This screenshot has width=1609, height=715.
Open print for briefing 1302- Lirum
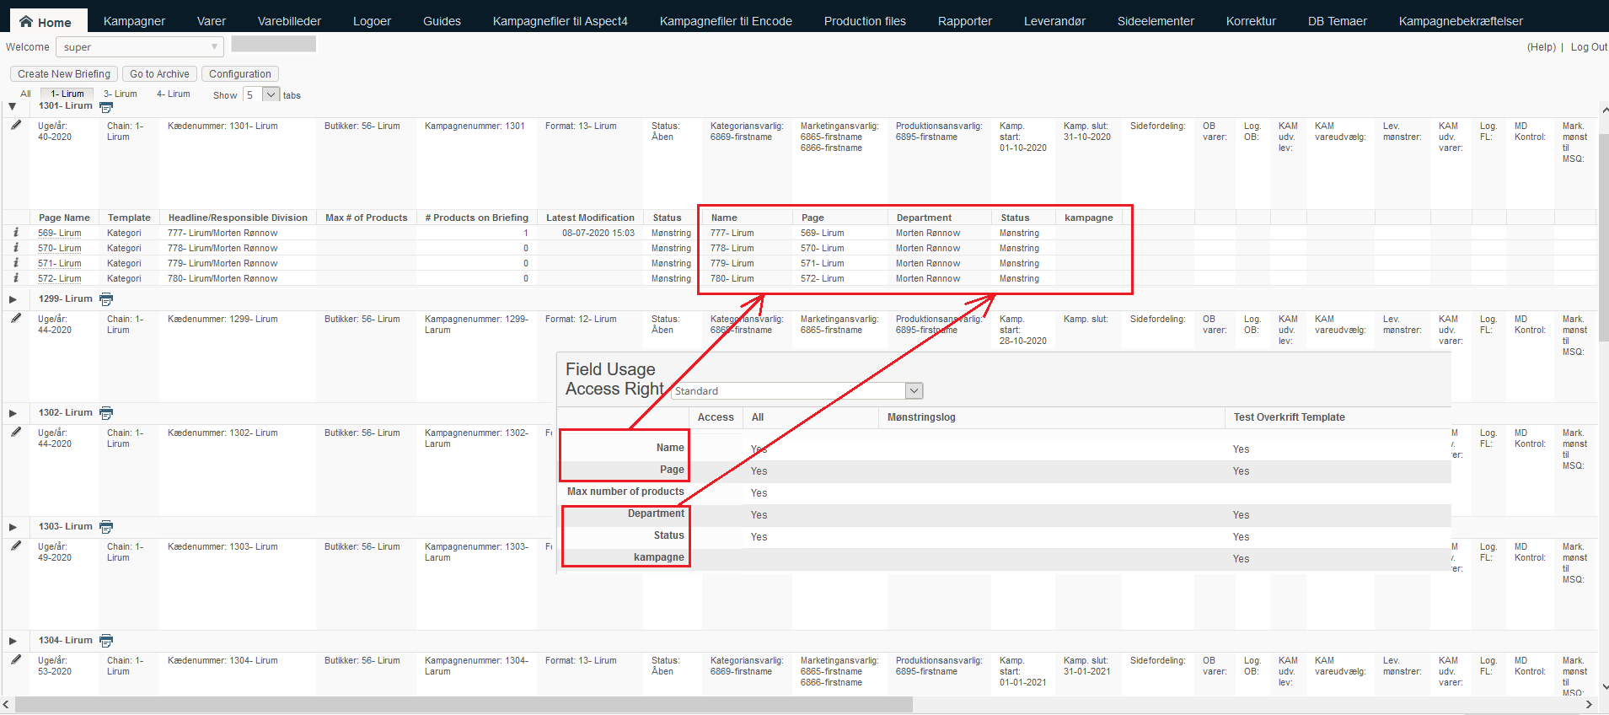[x=106, y=413]
